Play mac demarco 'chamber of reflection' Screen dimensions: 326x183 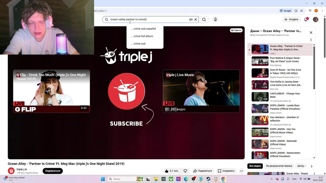coord(280,121)
